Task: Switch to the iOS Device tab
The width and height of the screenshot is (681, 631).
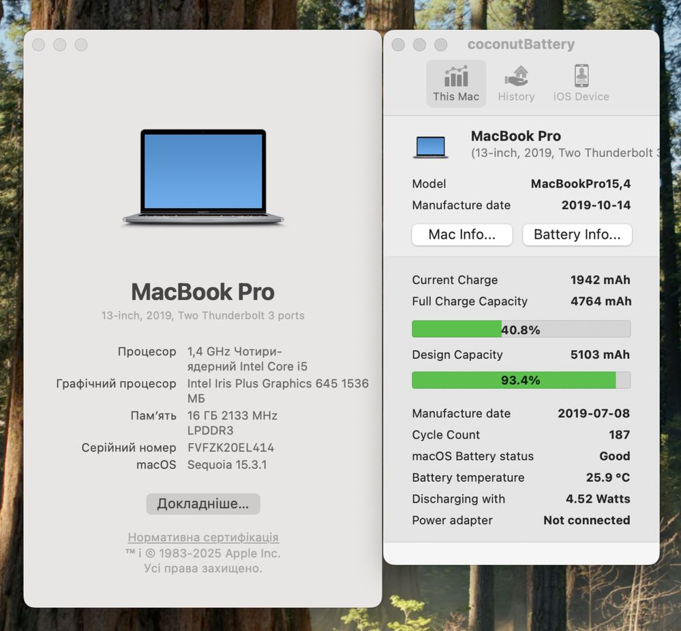Action: 581,84
